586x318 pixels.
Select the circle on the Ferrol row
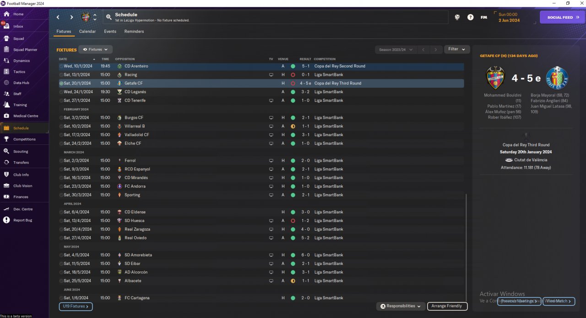pos(61,161)
